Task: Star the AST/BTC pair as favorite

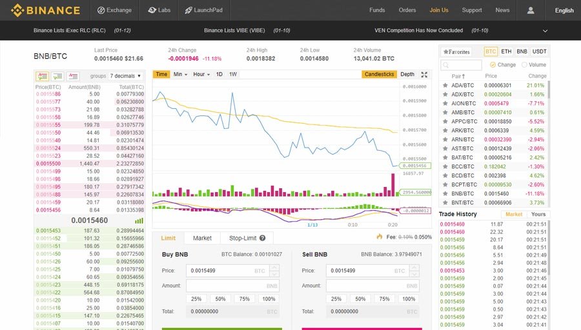Action: pyautogui.click(x=445, y=148)
